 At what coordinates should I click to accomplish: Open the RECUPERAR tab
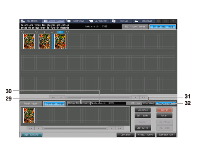tap(76, 21)
